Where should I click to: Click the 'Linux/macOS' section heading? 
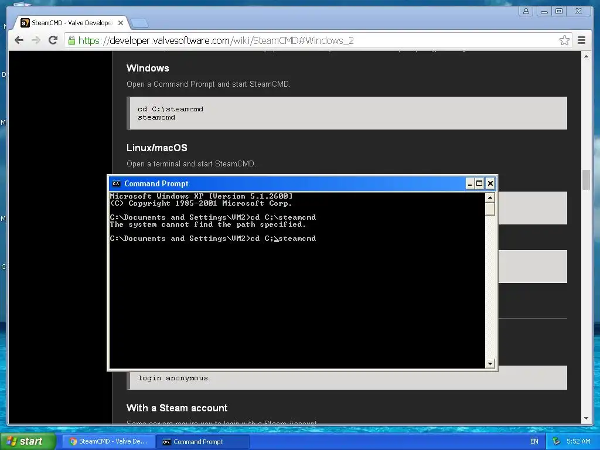[x=157, y=148]
